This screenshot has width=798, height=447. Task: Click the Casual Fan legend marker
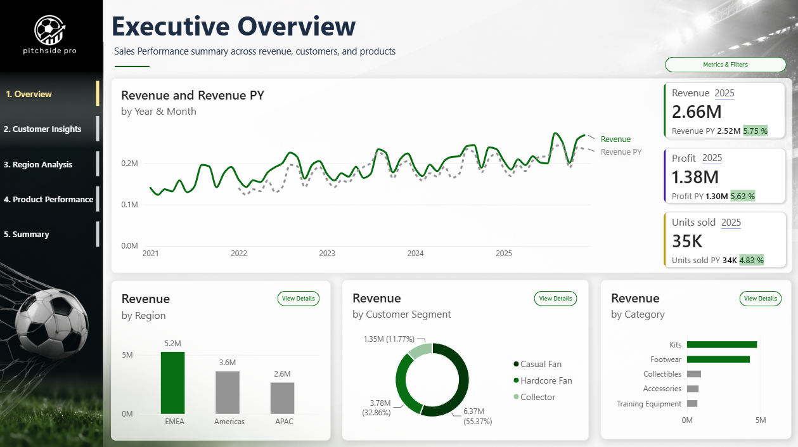pyautogui.click(x=517, y=364)
